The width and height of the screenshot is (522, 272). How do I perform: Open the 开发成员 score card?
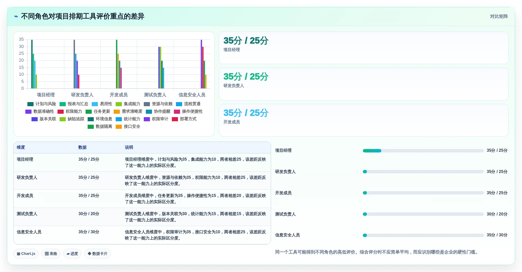364,120
